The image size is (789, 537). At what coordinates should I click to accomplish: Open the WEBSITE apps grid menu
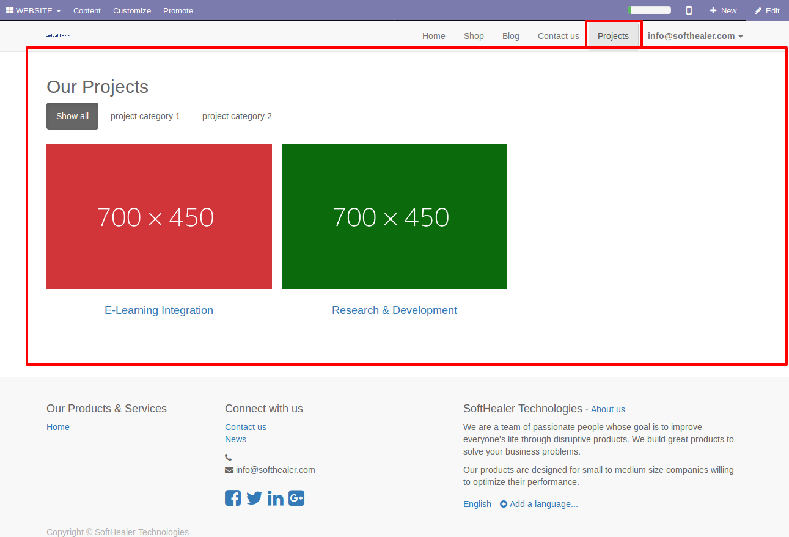[33, 10]
